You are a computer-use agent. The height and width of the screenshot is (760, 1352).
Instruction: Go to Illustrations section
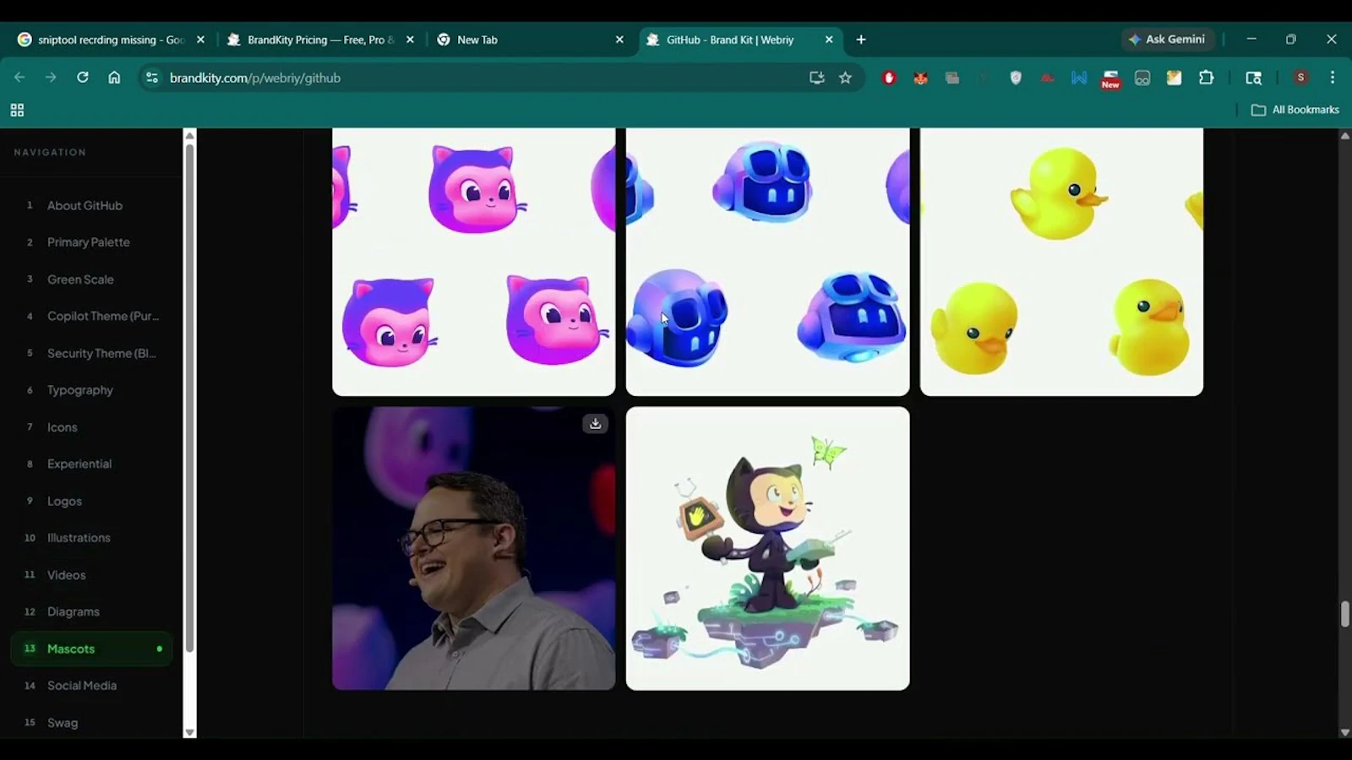[91, 538]
